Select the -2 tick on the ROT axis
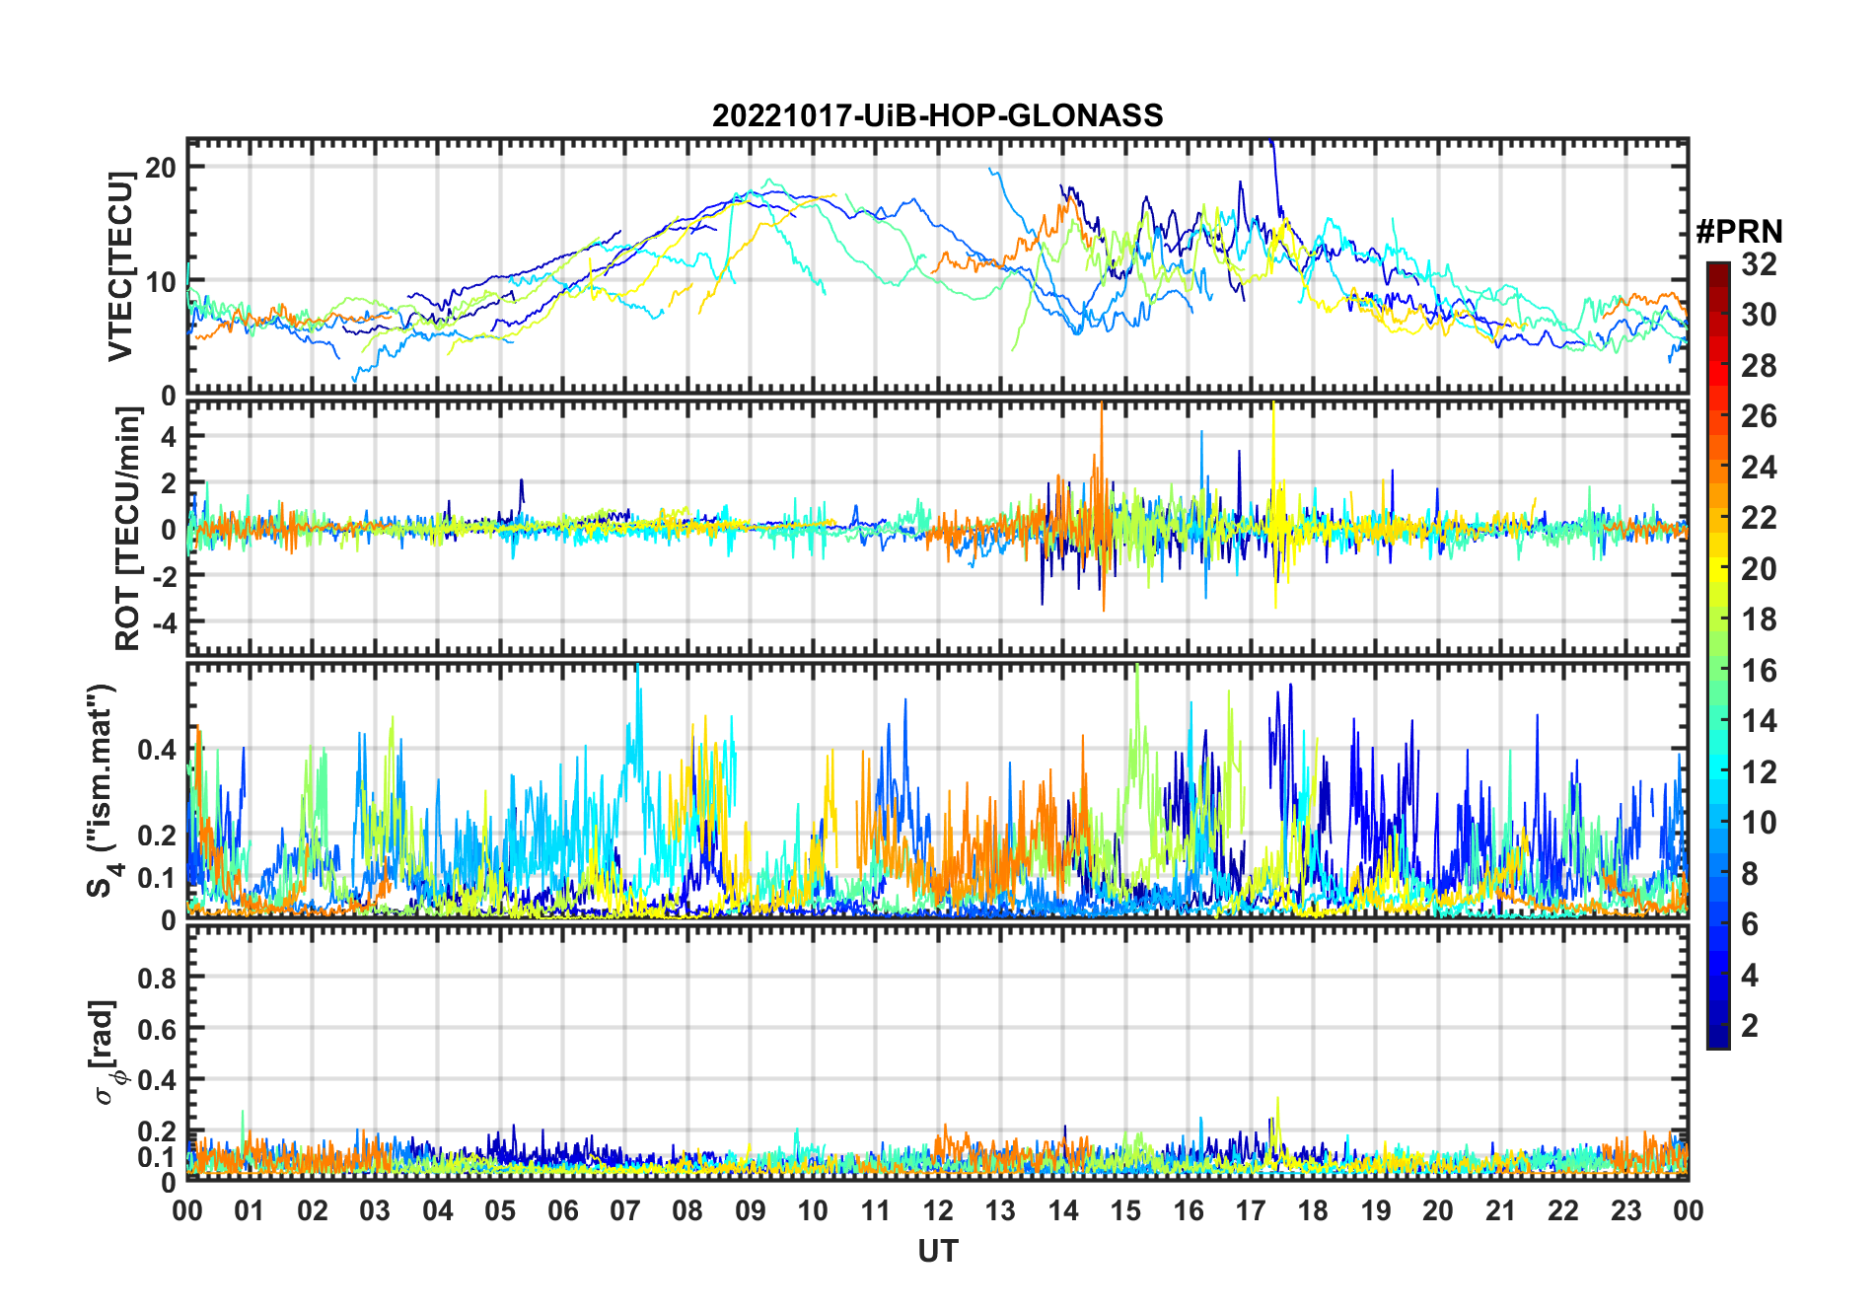Image resolution: width=1876 pixels, height=1312 pixels. 165,576
